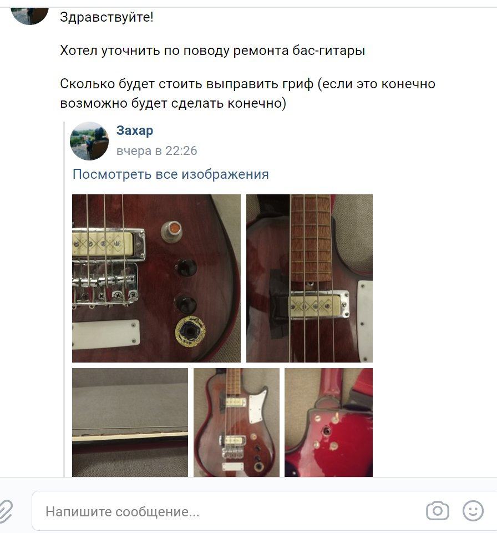This screenshot has width=497, height=533.
Task: Click the sender avatar beside Здравствуйте
Action: tap(29, 16)
